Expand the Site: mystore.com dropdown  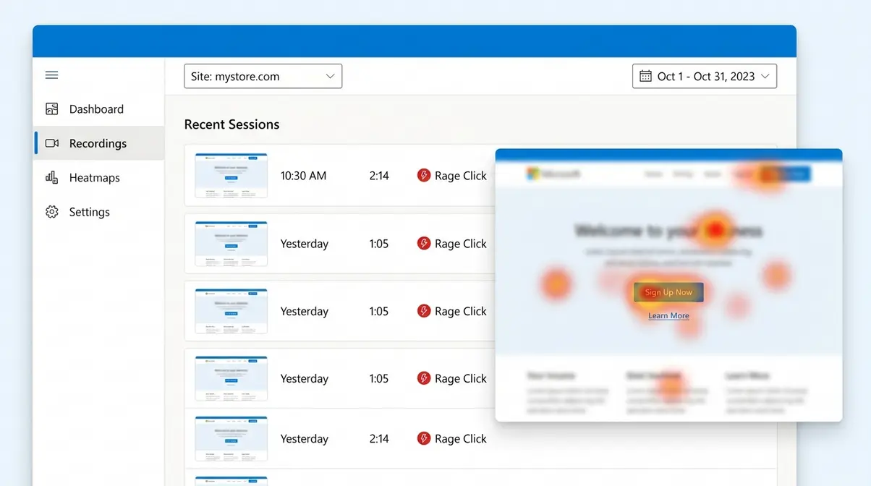pyautogui.click(x=263, y=76)
